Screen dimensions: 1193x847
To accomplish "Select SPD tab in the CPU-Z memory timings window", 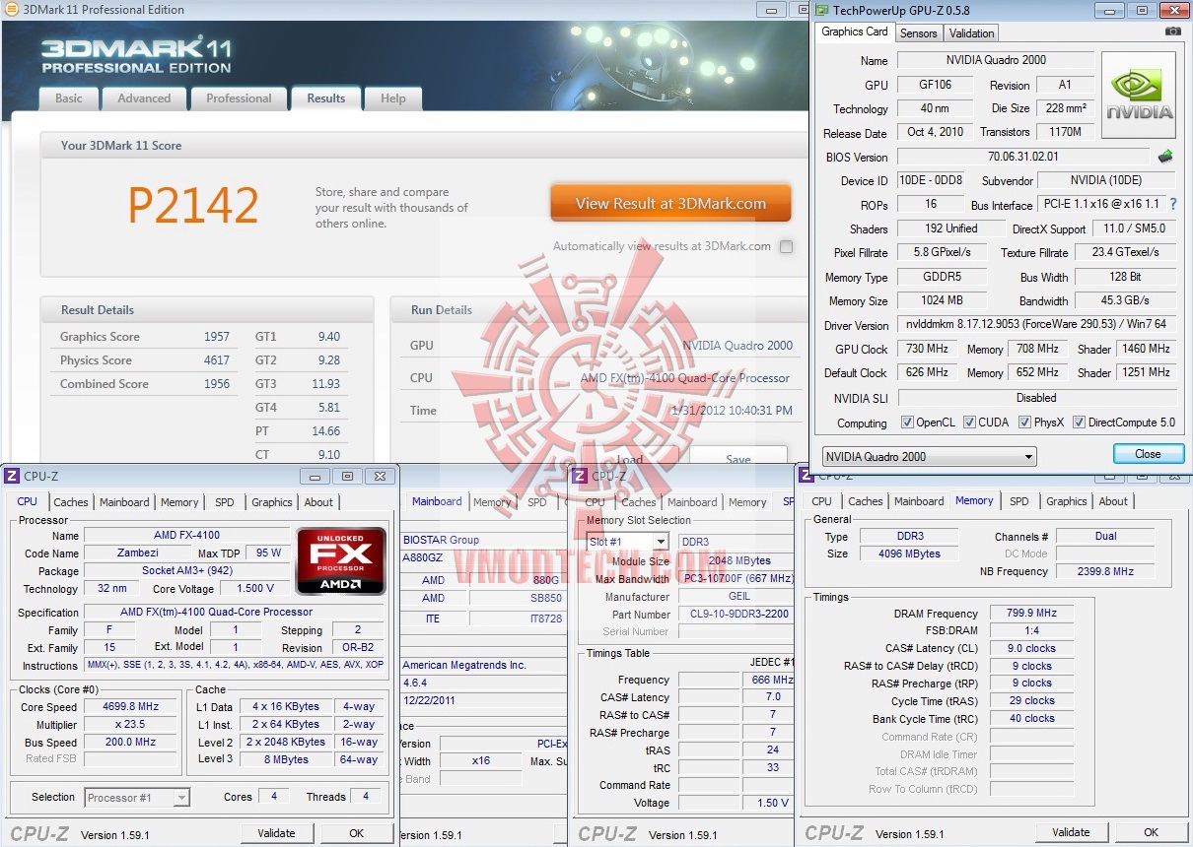I will (x=1019, y=501).
